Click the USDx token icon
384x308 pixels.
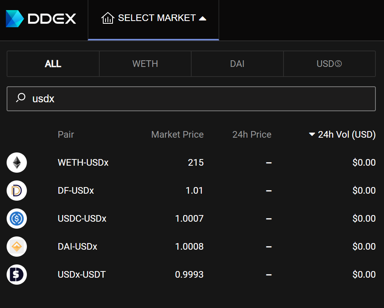pos(17,275)
